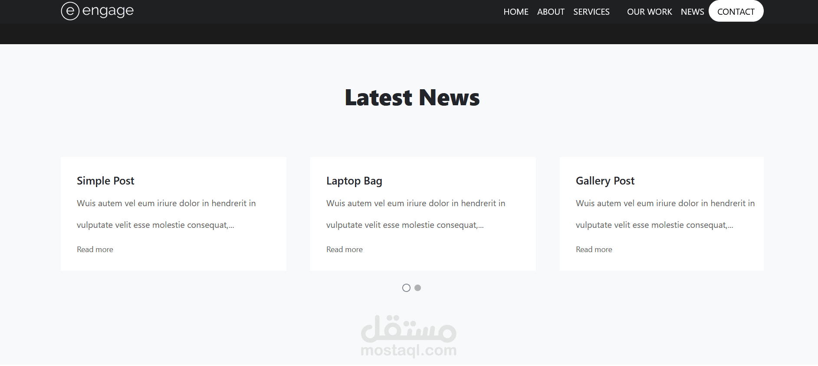Select the Simple Post excerpt text
Viewport: 818px width, 366px height.
166,214
